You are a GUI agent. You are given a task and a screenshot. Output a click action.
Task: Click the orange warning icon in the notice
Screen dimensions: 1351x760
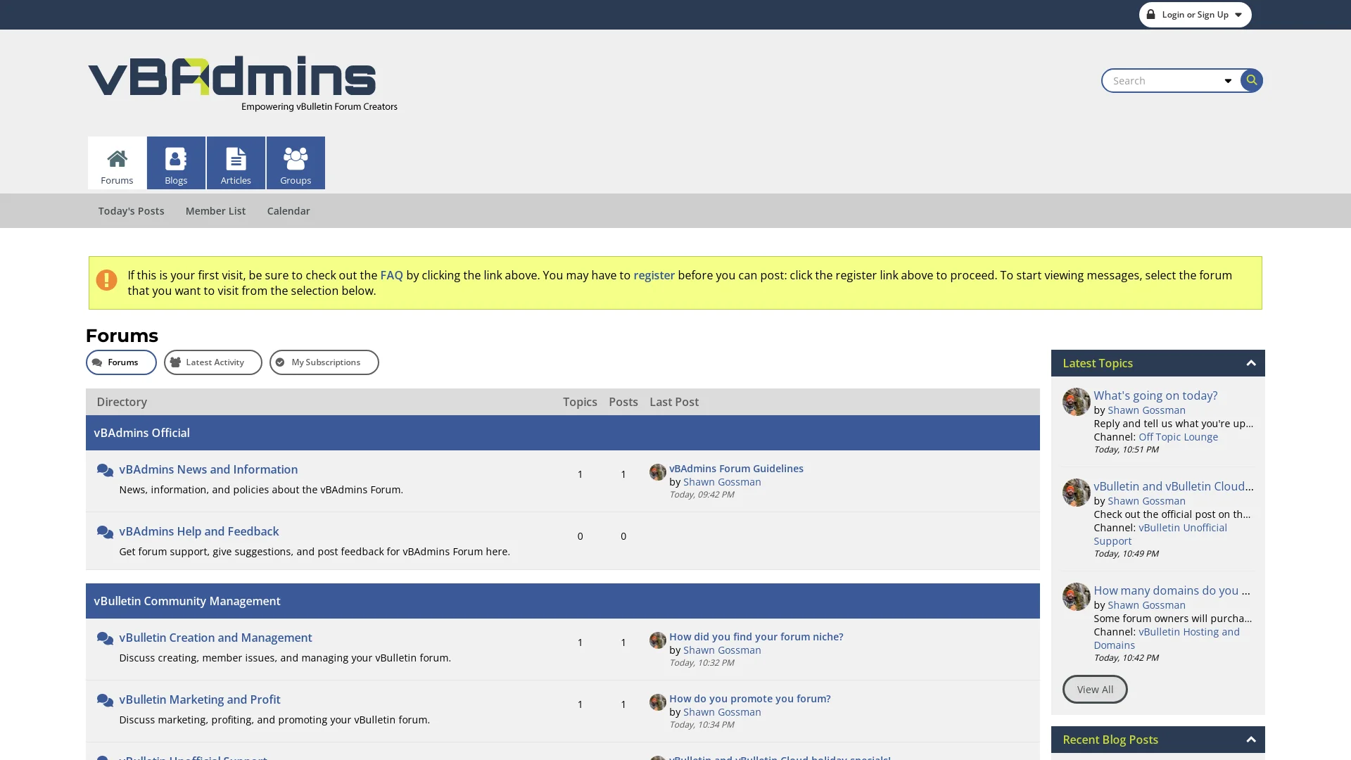(x=106, y=280)
